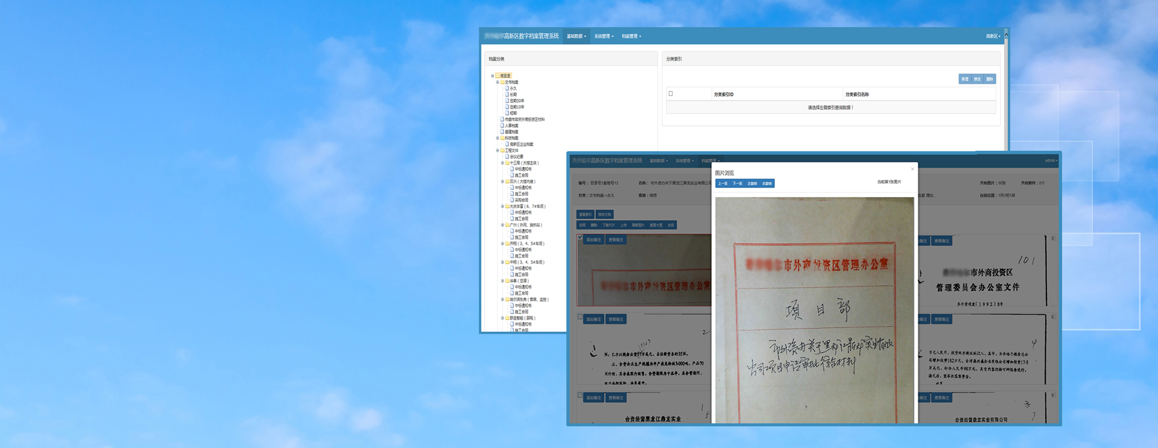This screenshot has width=1158, height=448.
Task: Click 查看大图 in the image toolbar
Action: pyautogui.click(x=656, y=225)
